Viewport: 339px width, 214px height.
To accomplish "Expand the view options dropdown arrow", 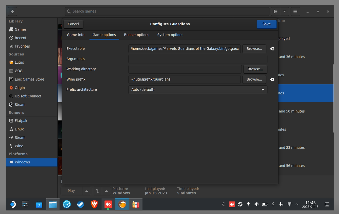I will point(285,12).
